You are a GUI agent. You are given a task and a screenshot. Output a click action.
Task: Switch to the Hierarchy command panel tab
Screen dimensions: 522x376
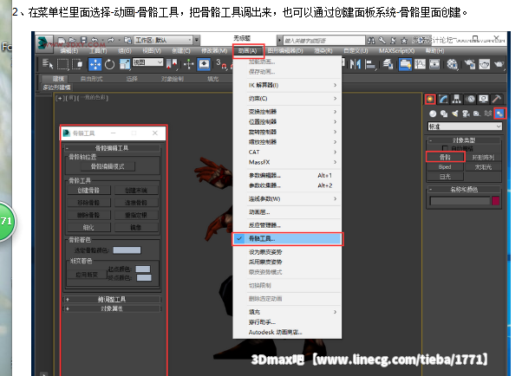pos(457,99)
